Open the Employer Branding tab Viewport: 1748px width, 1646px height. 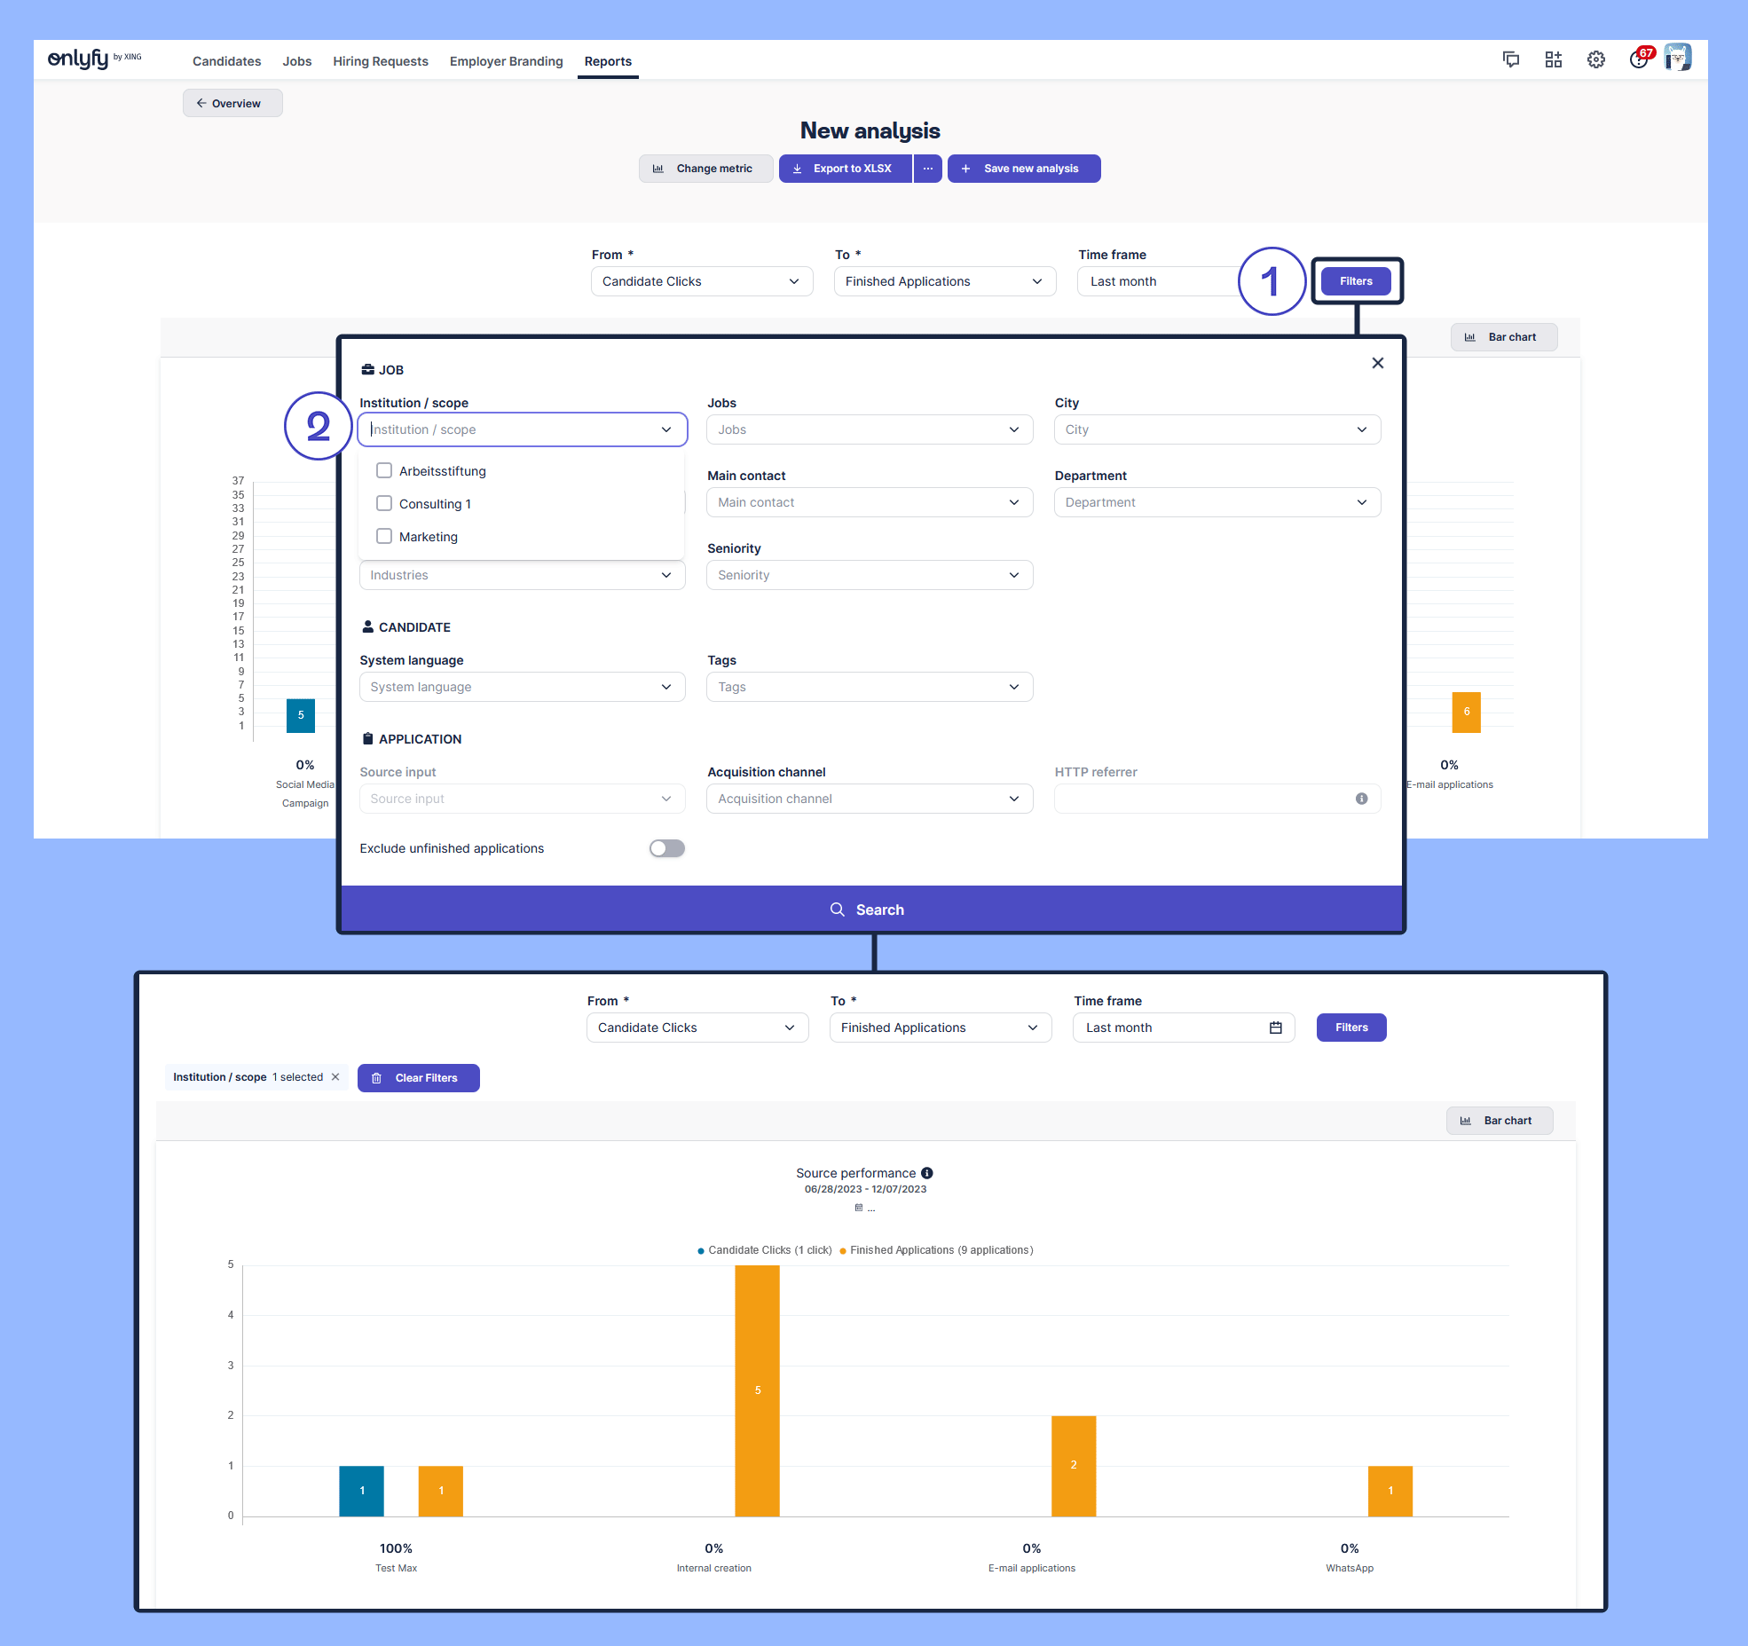[x=506, y=61]
